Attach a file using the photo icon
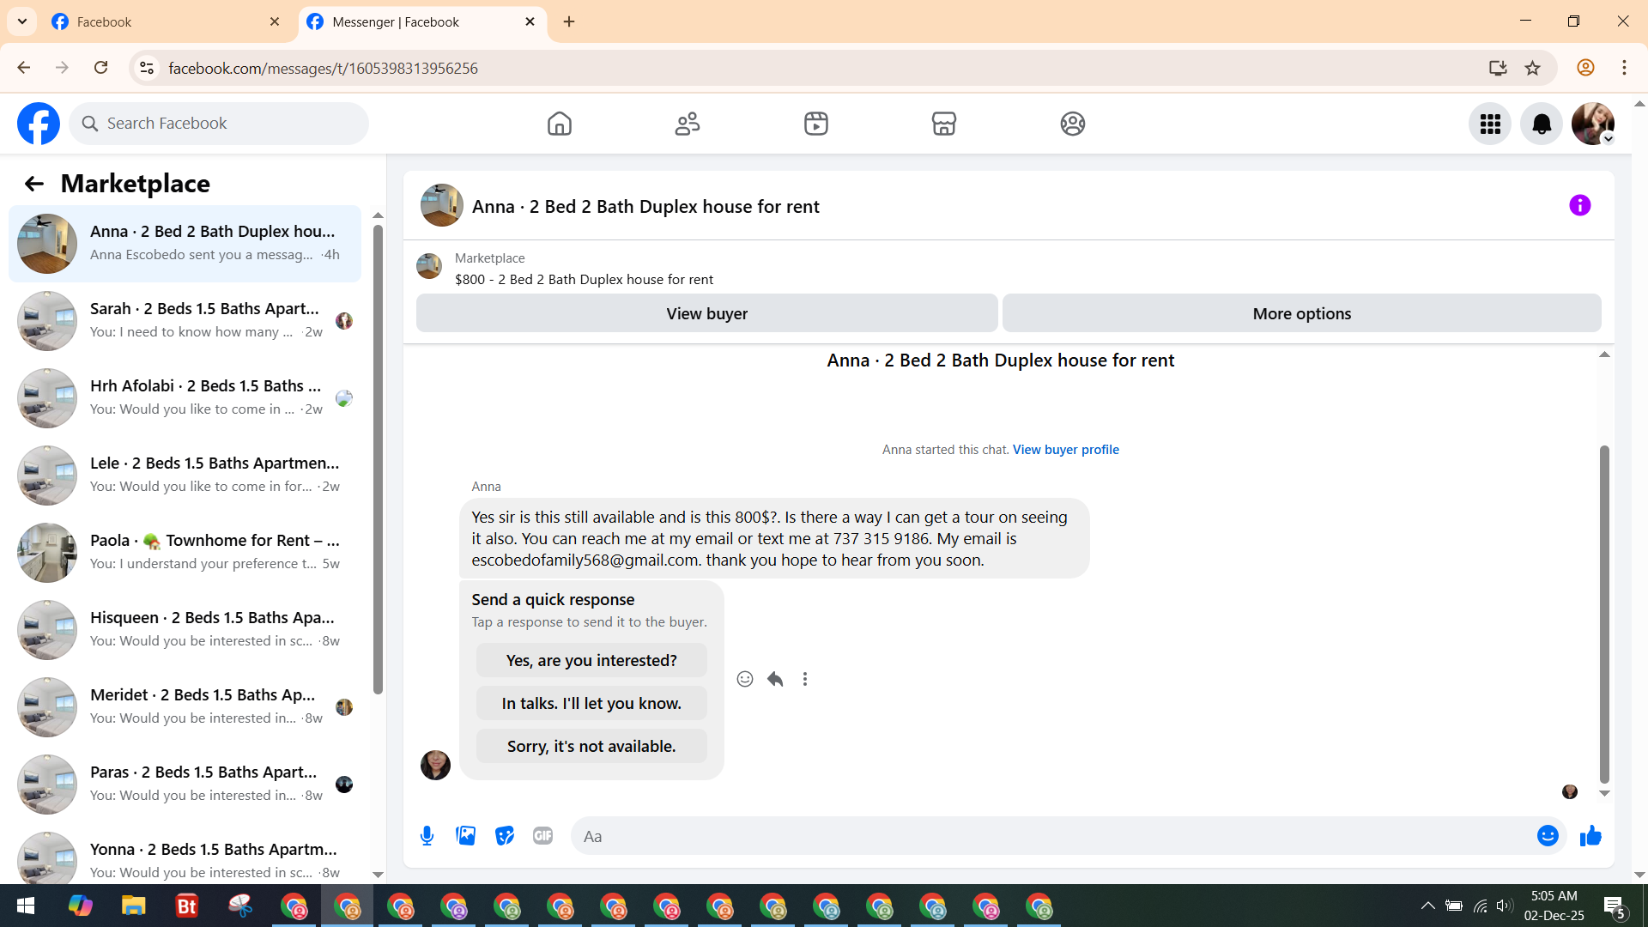The image size is (1648, 927). click(x=465, y=836)
